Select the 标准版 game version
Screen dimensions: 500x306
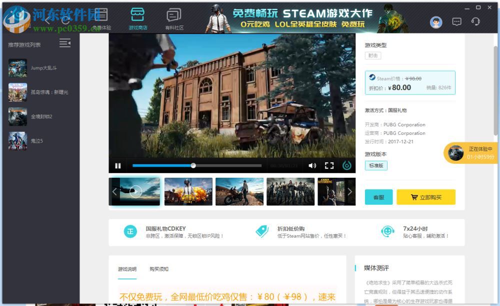[375, 165]
